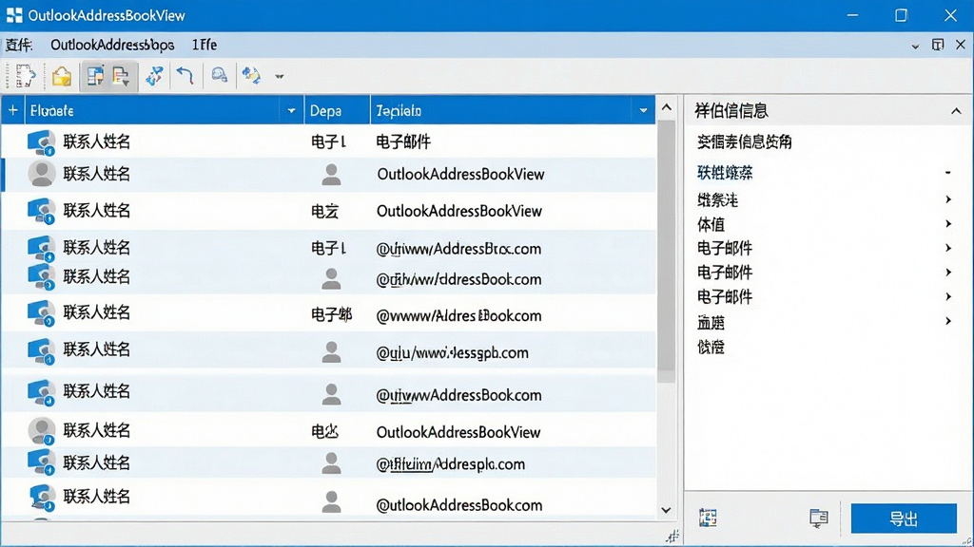Open the 1Ffe menu
Image resolution: width=974 pixels, height=547 pixels.
point(205,45)
